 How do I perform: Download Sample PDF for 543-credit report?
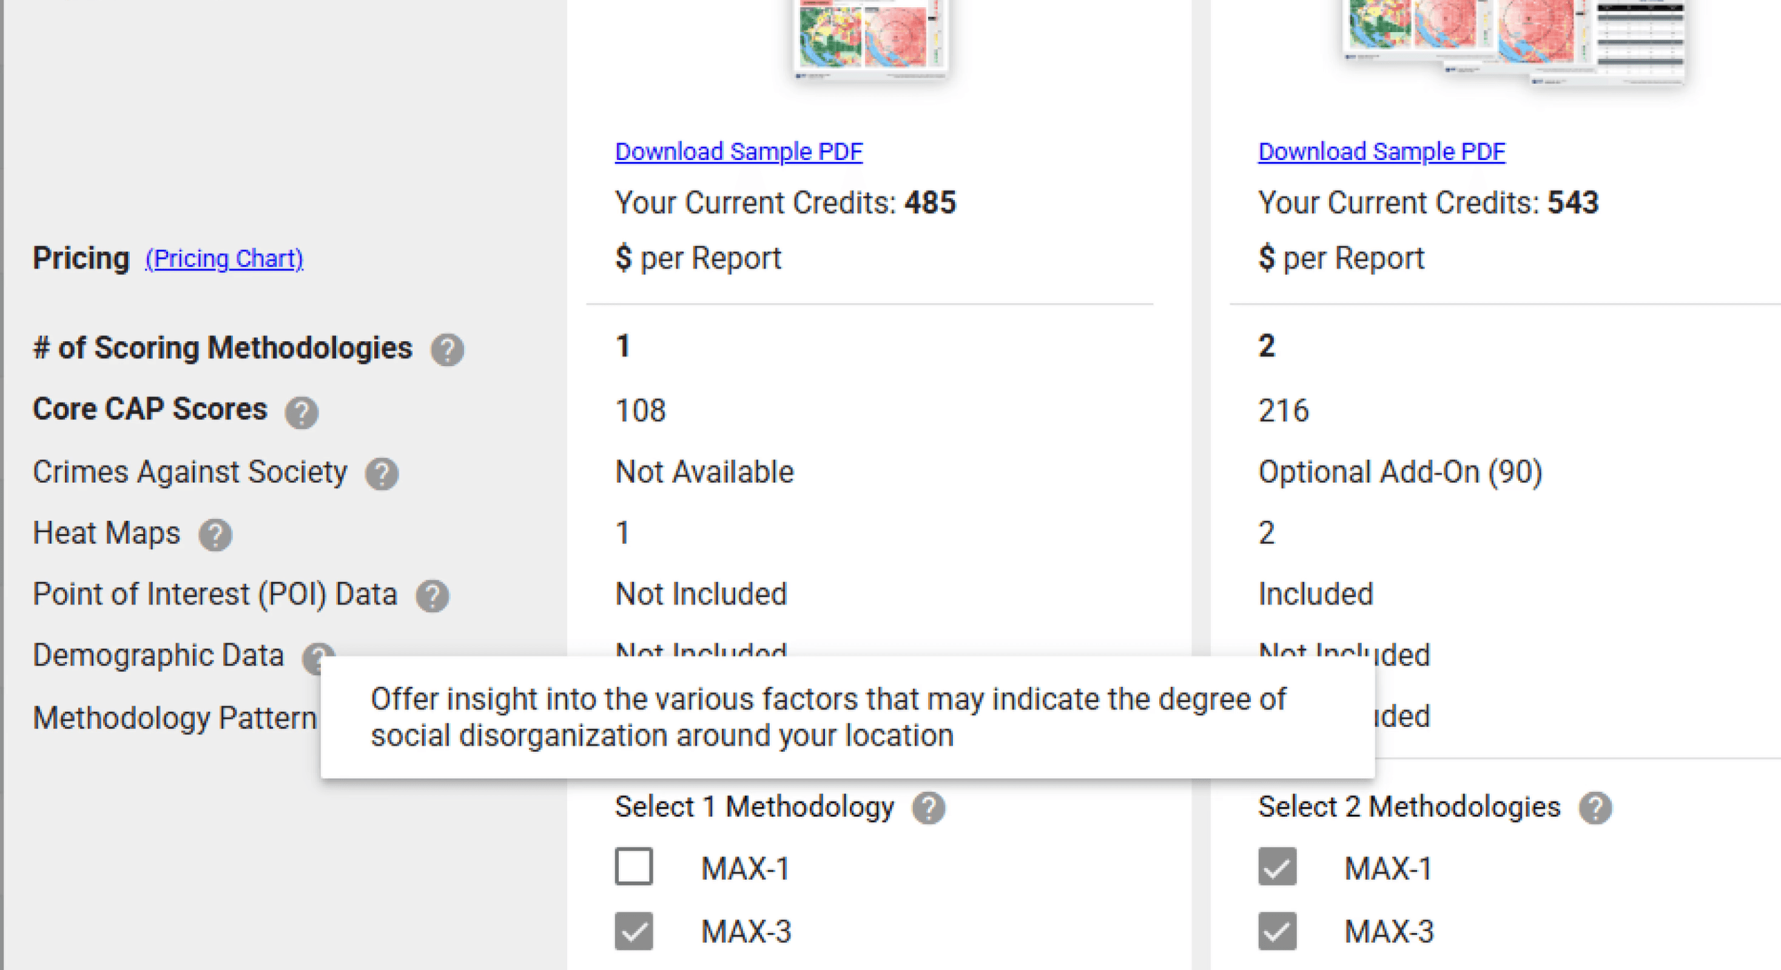(1382, 152)
